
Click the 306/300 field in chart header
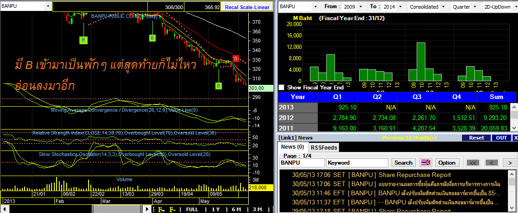(166, 7)
